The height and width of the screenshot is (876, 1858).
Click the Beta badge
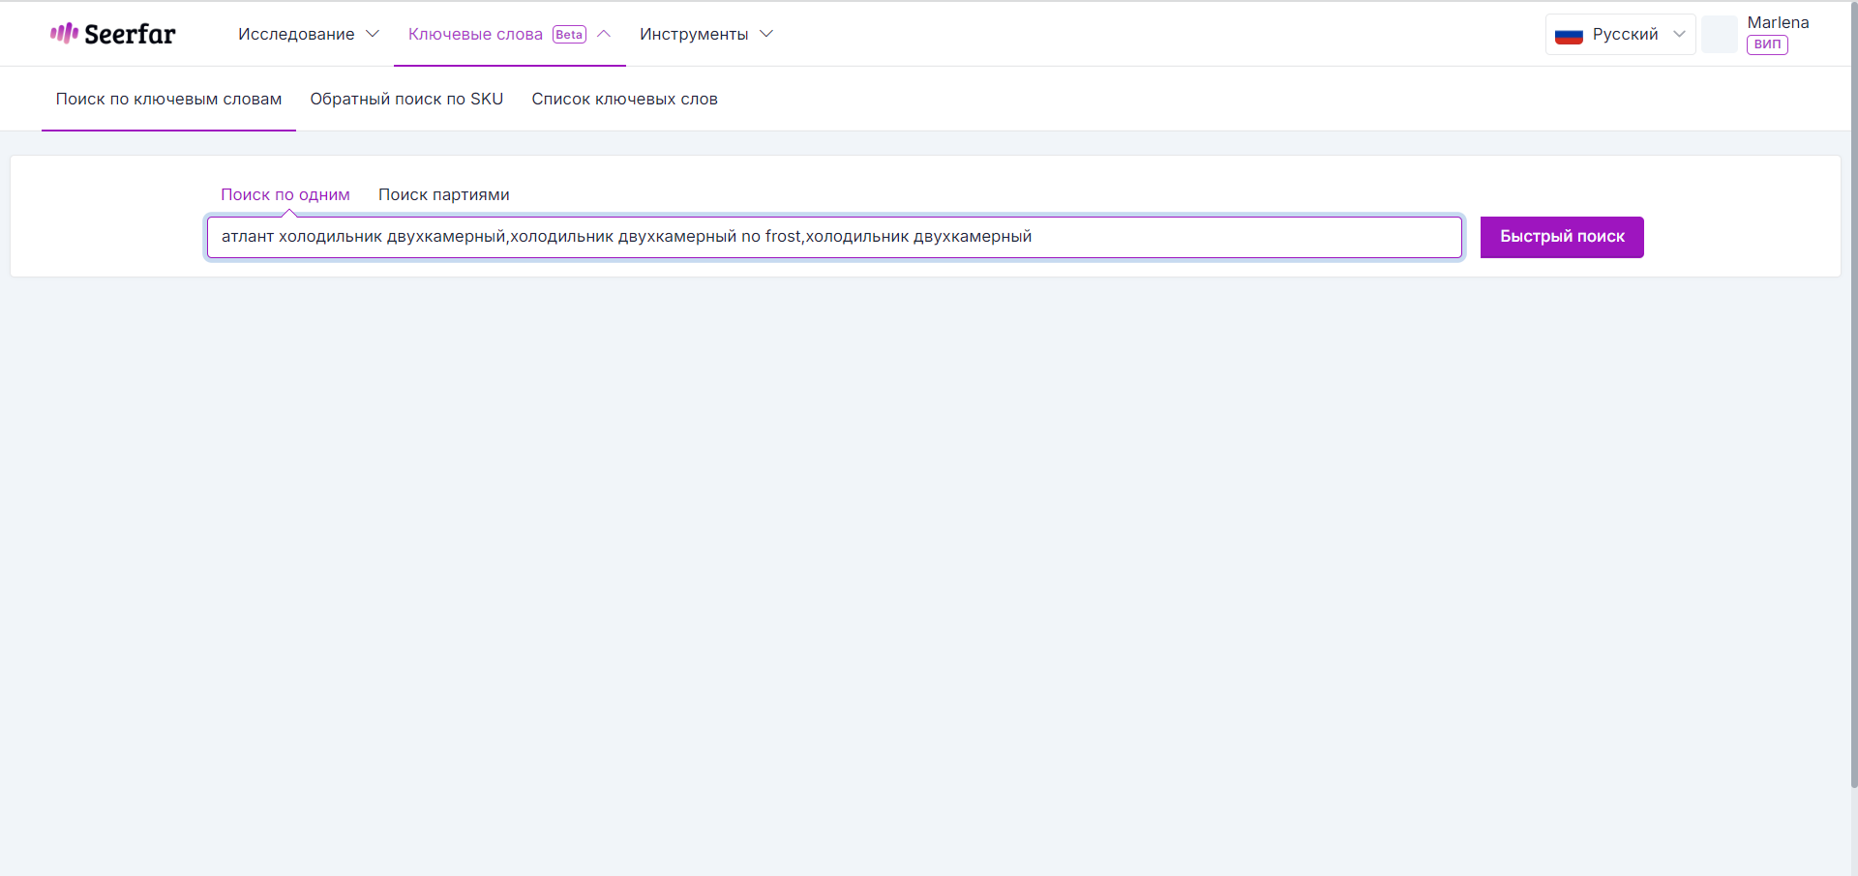click(x=569, y=34)
